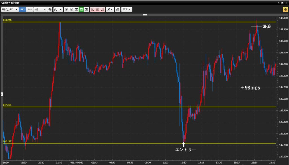
Task: Click the zoom out magnifier icon
Action: tap(71, 9)
